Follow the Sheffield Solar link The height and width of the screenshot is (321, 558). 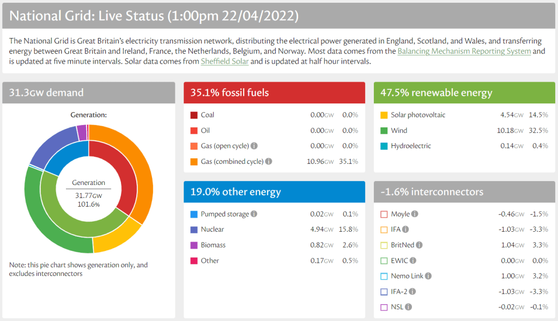click(225, 61)
